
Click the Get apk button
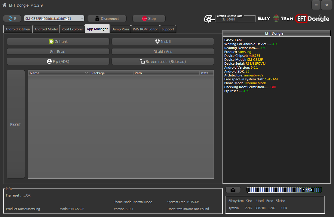click(58, 42)
